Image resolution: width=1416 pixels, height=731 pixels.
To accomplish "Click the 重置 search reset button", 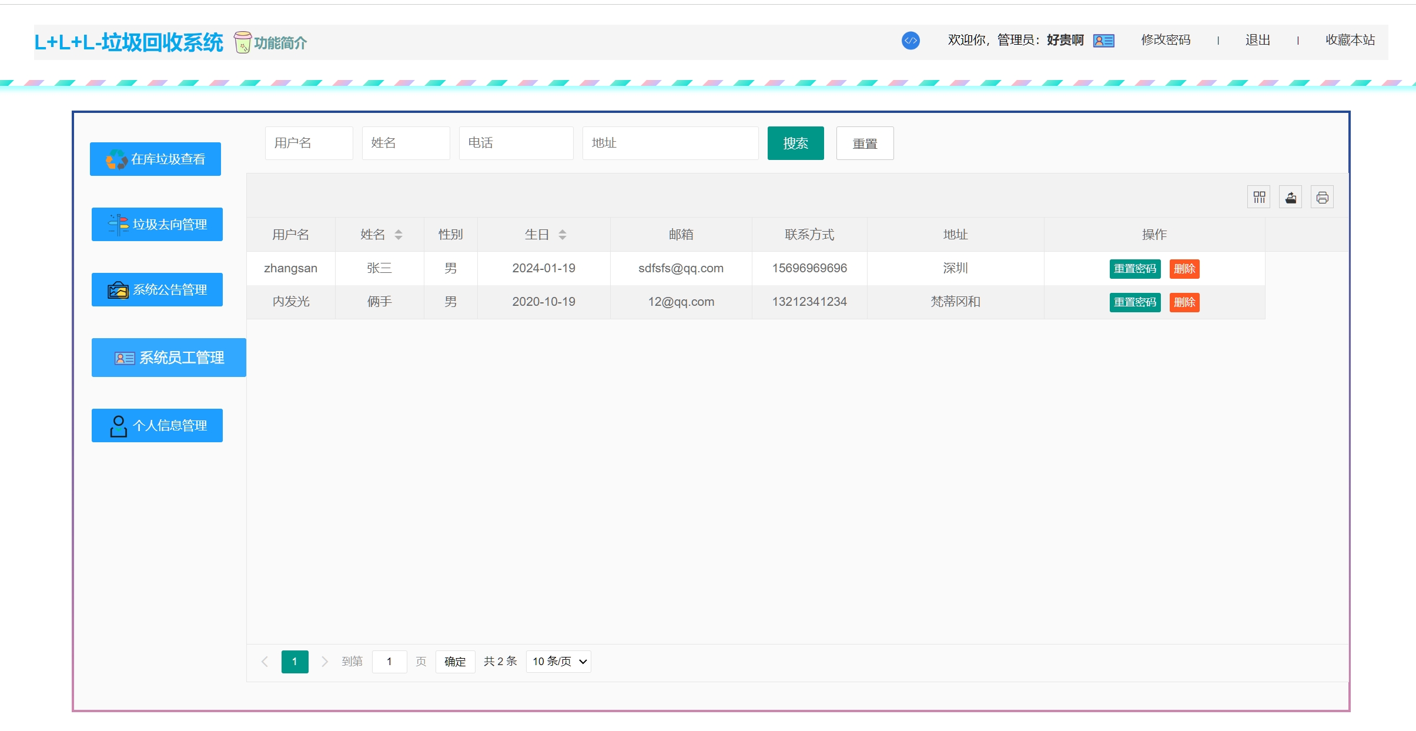I will [865, 143].
